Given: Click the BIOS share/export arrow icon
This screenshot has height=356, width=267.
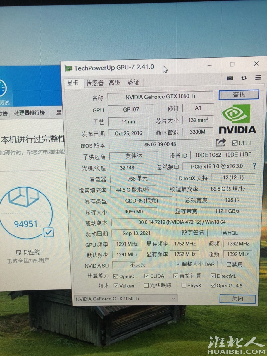Looking at the screenshot, I should pyautogui.click(x=220, y=143).
